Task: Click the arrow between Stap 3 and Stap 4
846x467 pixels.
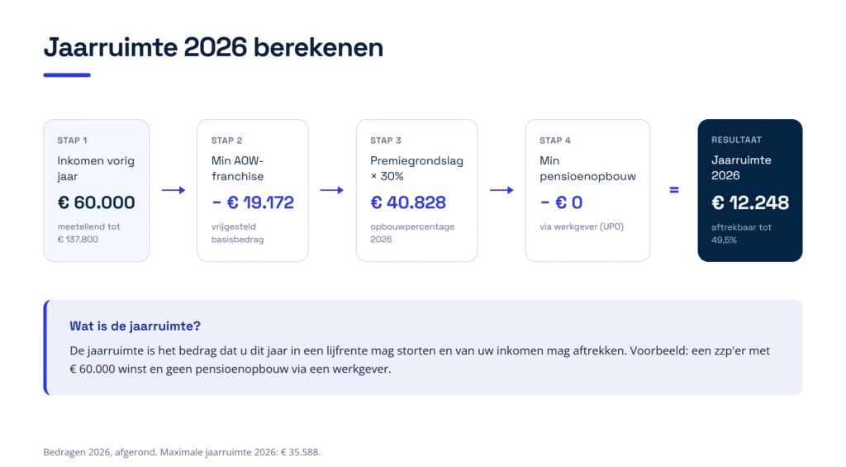Action: point(501,190)
